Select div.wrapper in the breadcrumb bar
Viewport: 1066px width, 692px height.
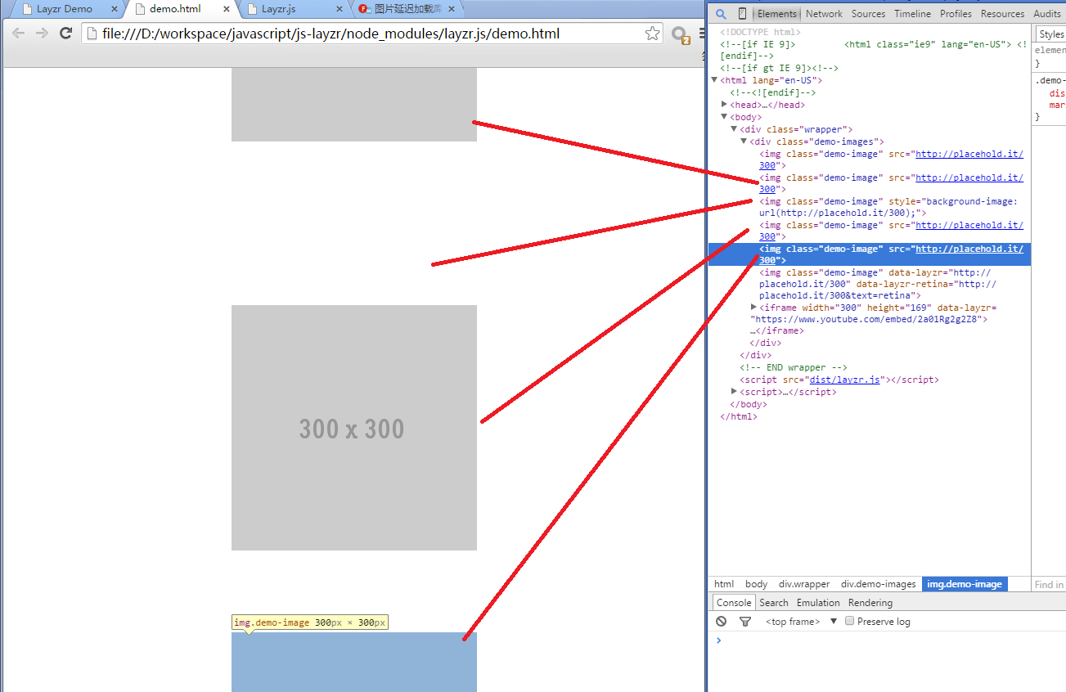803,584
